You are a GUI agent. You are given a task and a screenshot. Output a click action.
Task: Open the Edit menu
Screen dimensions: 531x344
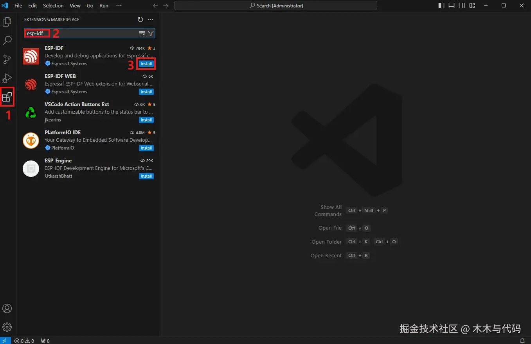[32, 5]
